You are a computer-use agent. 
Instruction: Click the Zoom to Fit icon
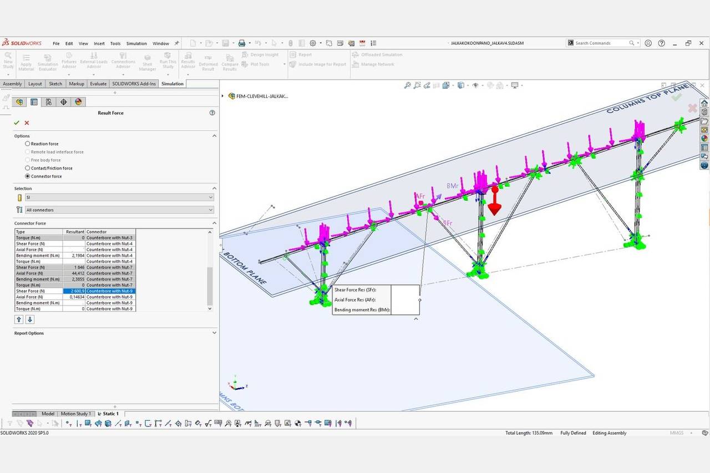pos(407,85)
